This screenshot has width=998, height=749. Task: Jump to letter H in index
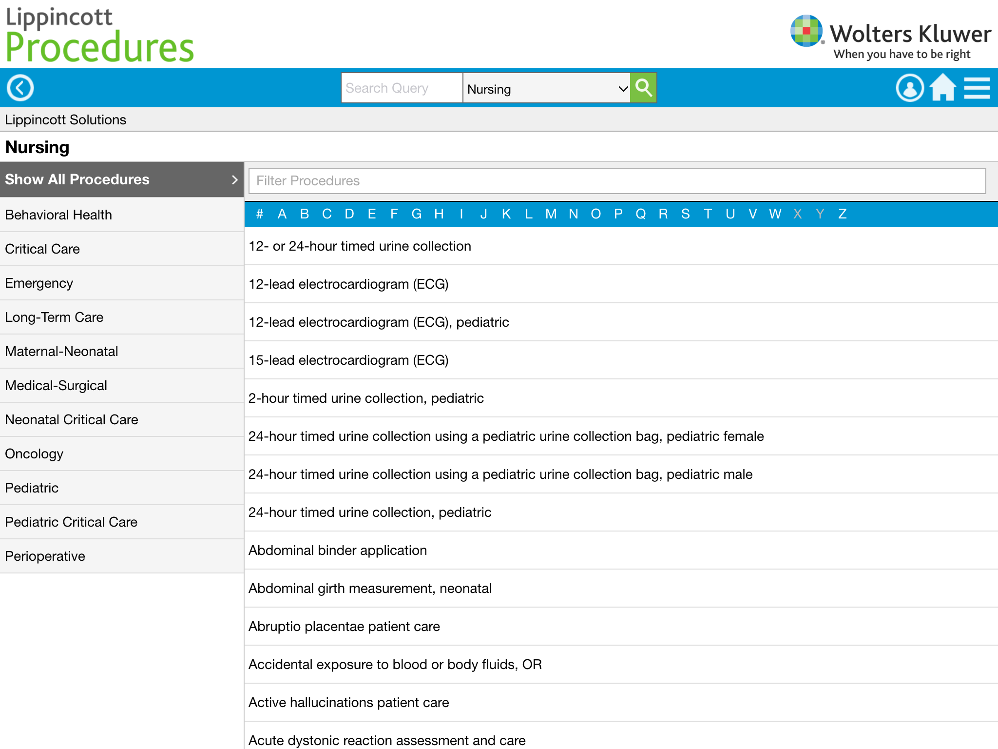click(439, 214)
